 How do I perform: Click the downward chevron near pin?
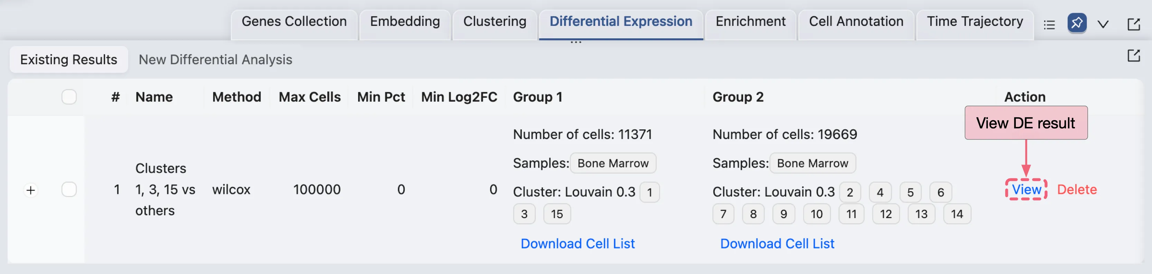click(1103, 24)
